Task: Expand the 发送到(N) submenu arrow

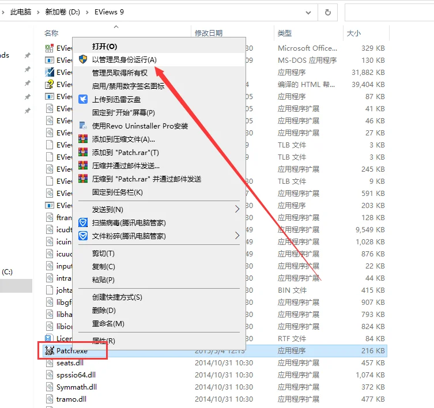Action: 236,209
